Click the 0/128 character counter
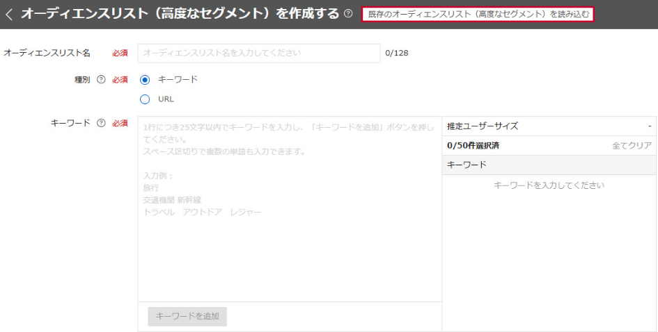The height and width of the screenshot is (332, 658). click(397, 53)
